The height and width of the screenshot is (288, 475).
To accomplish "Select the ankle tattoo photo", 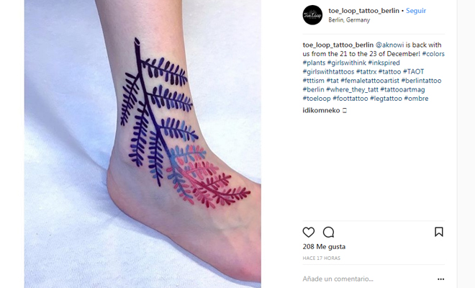I will [x=142, y=144].
